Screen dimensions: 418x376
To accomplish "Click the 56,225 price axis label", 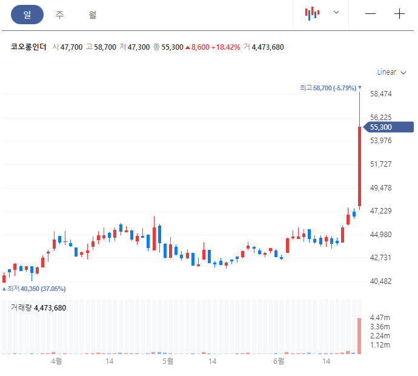I will pos(380,118).
